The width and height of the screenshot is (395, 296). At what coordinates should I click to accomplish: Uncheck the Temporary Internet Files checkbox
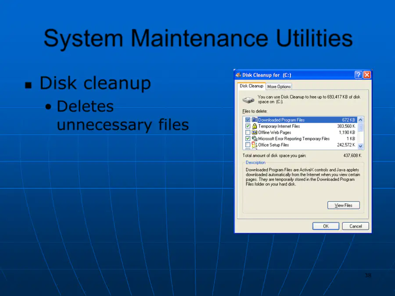click(248, 126)
